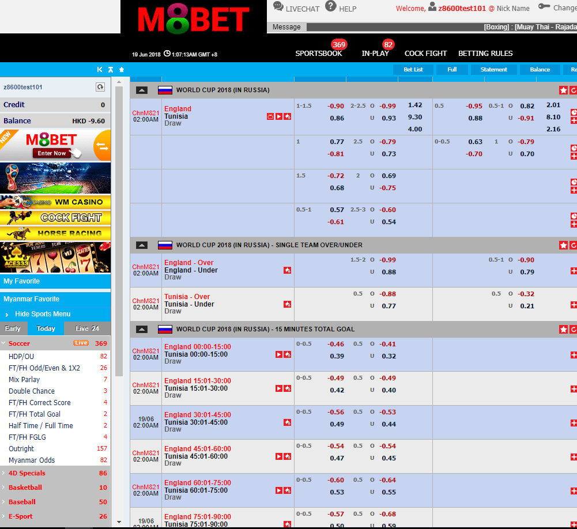
Task: Click the orange swap-arrows button on M8BET banner
Action: 102,146
